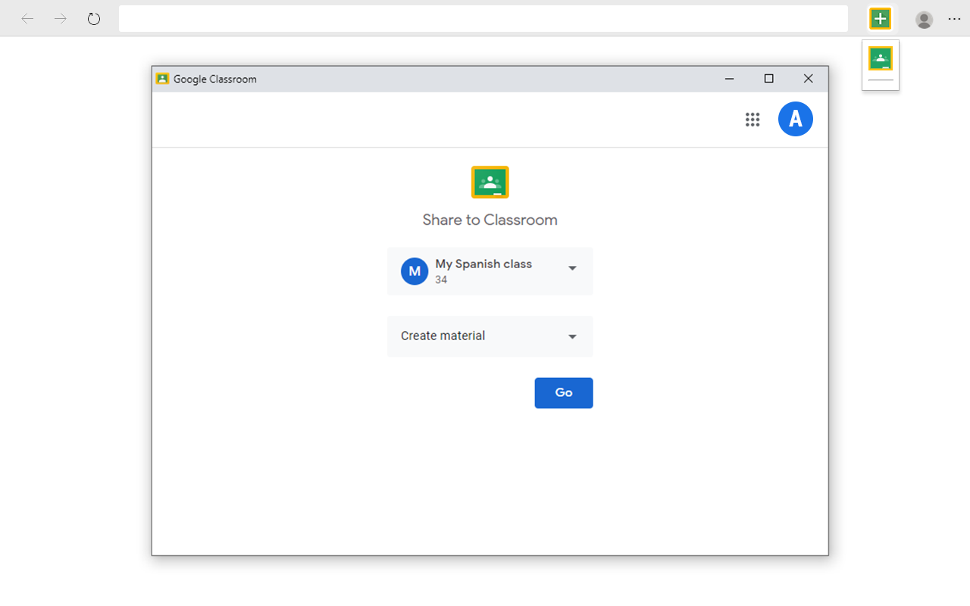Image resolution: width=970 pixels, height=606 pixels.
Task: Go forward with the browser forward arrow
Action: coord(61,19)
